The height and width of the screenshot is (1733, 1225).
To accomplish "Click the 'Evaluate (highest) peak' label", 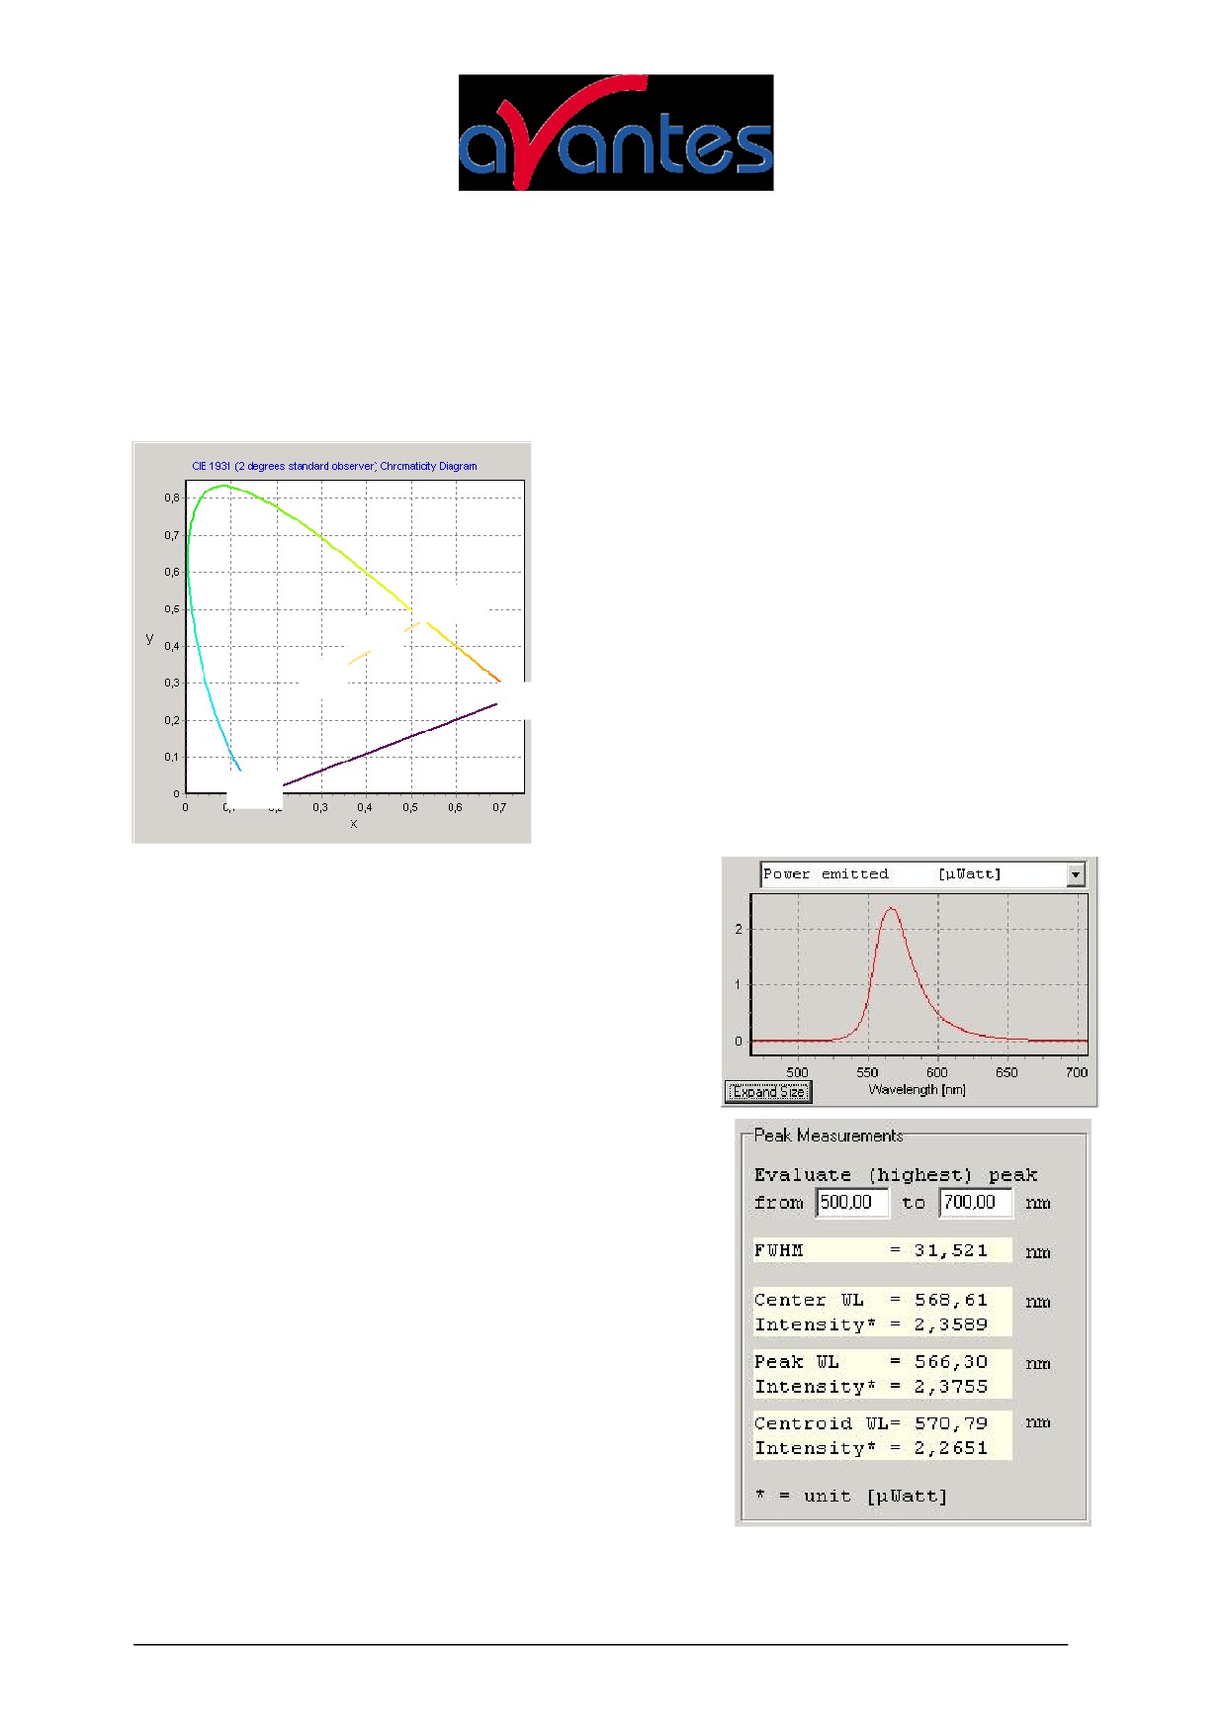I will point(896,1175).
